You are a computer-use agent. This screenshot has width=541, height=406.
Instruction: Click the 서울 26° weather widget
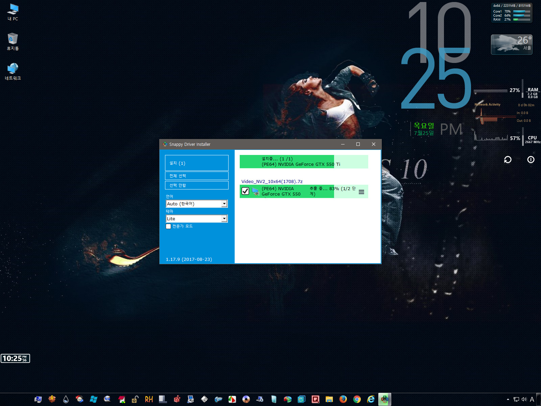tap(512, 44)
